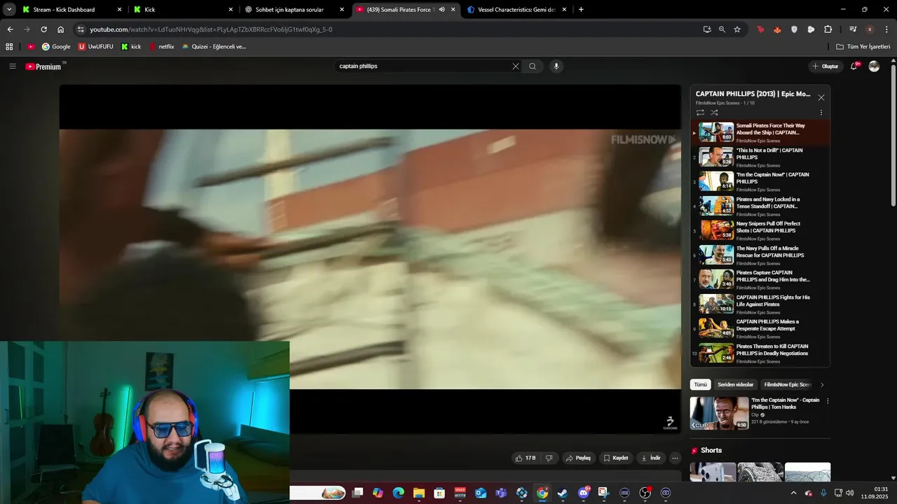897x504 pixels.
Task: Open OBS Studio from the taskbar
Action: click(x=645, y=493)
